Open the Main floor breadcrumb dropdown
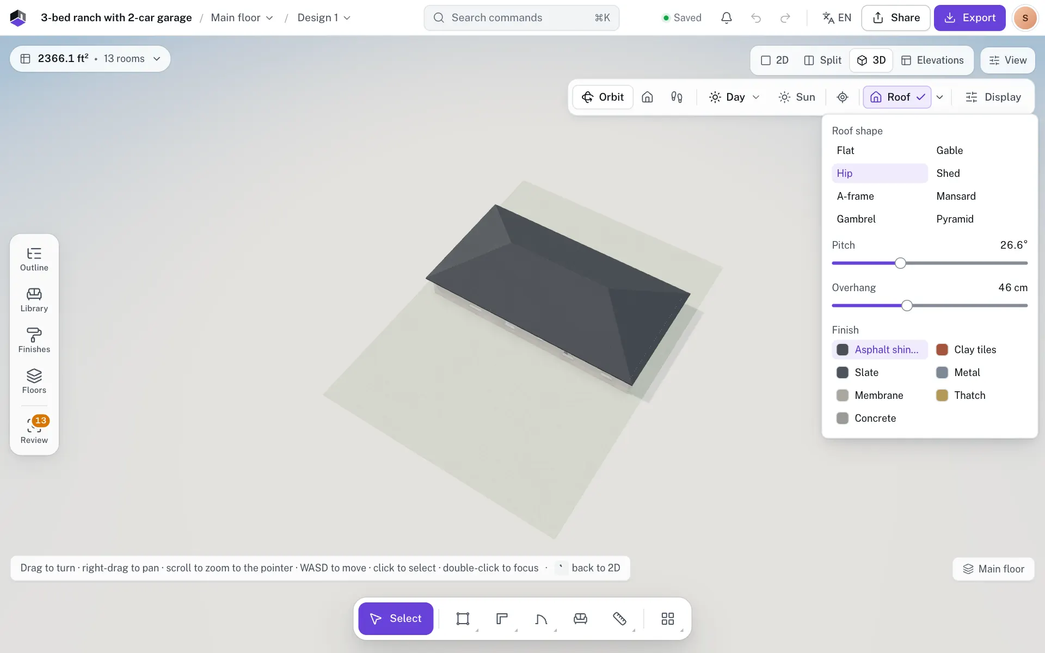Viewport: 1045px width, 653px height. coord(242,18)
